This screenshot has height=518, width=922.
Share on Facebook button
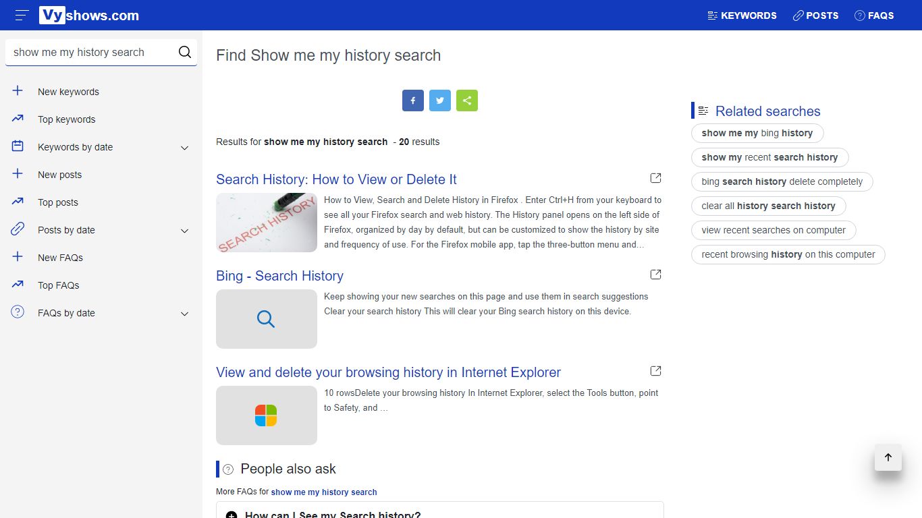(413, 100)
